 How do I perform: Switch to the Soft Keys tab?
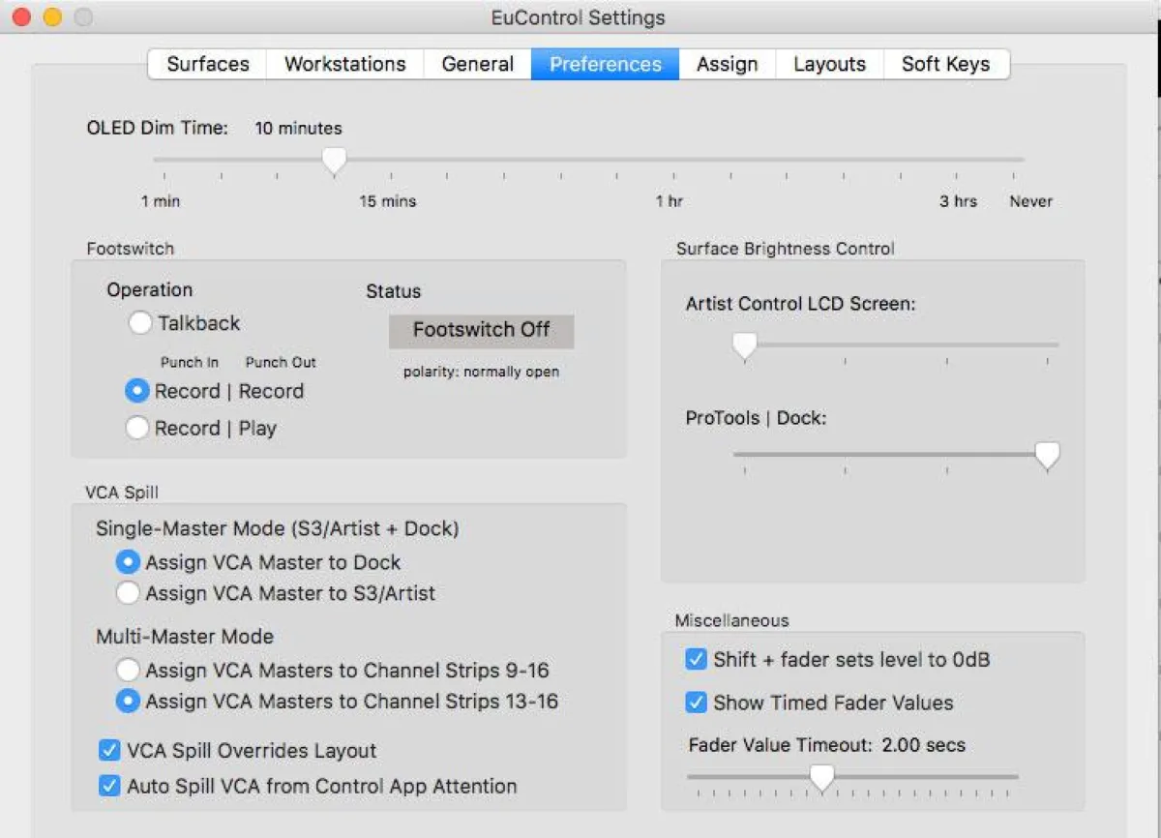tap(945, 64)
